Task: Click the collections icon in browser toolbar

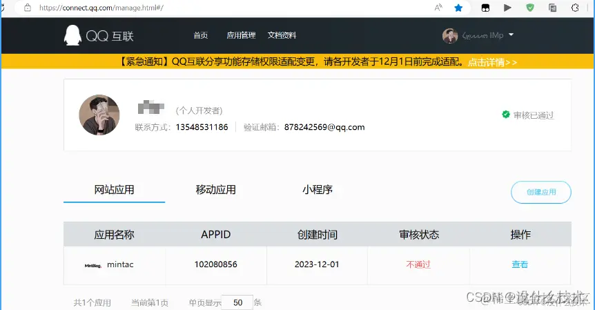Action: 552,8
